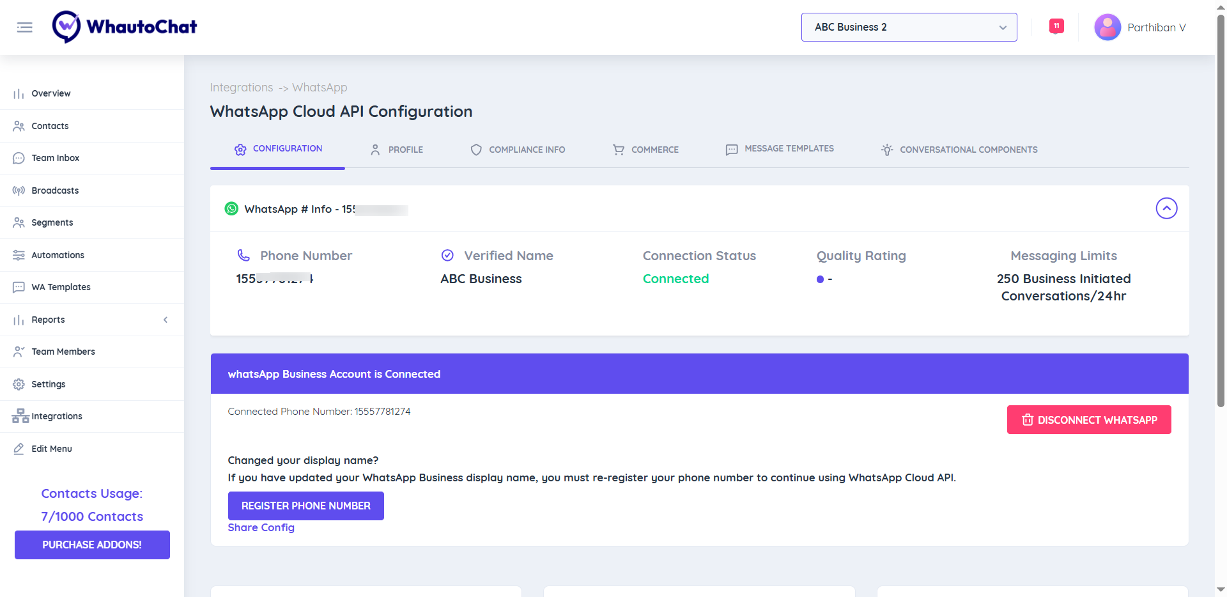Open WA Templates in the sidebar

92,287
